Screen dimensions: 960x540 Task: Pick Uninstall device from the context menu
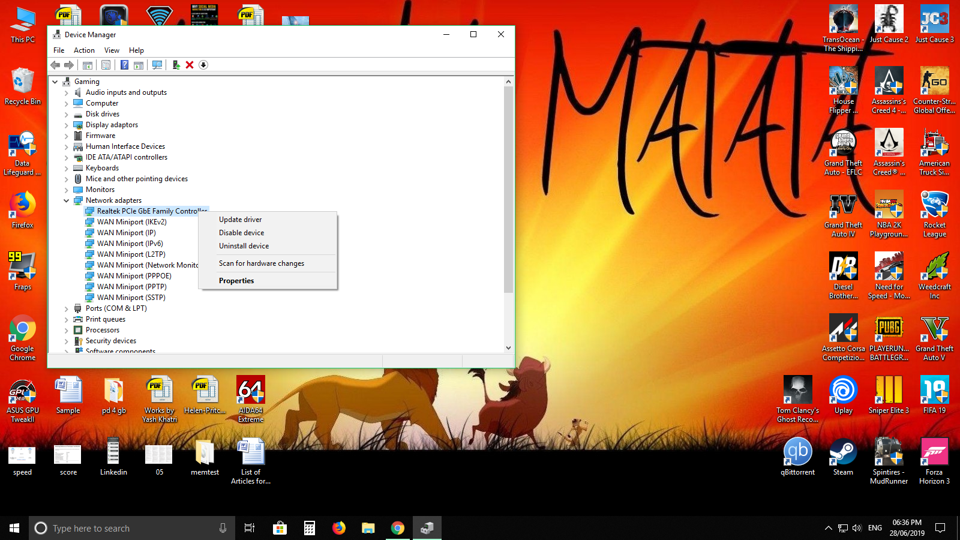coord(244,246)
